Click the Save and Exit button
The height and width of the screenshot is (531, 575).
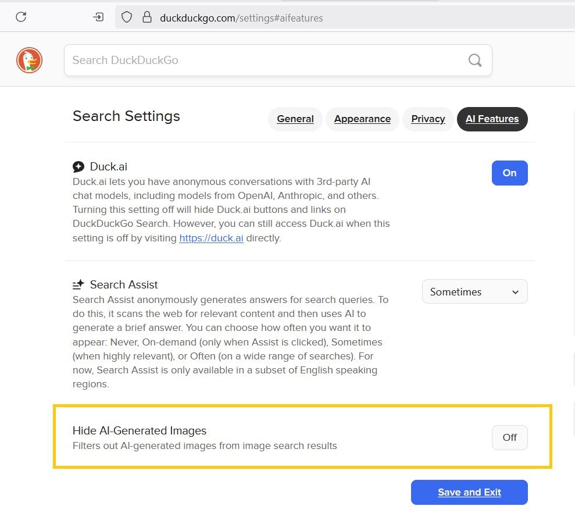pyautogui.click(x=469, y=492)
